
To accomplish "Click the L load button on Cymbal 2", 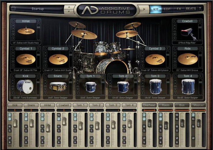I will tap(45, 49).
